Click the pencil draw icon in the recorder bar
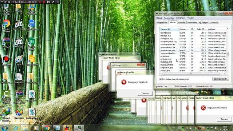The width and height of the screenshot is (233, 131). [53, 2]
